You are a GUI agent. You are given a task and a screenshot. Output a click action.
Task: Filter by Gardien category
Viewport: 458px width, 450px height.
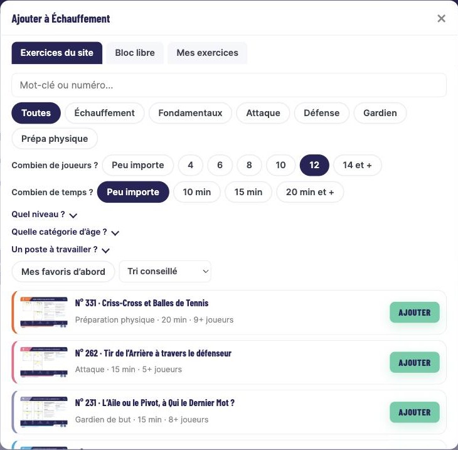click(380, 113)
